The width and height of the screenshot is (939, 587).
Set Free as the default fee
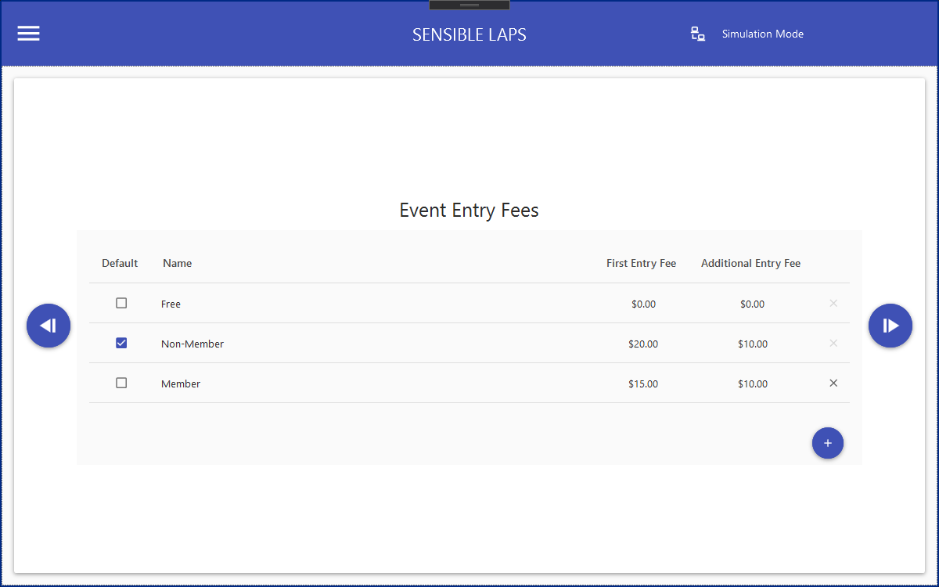click(x=121, y=303)
